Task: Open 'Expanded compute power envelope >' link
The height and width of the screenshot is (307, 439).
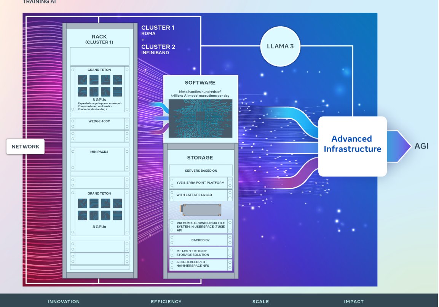Action: (x=100, y=103)
